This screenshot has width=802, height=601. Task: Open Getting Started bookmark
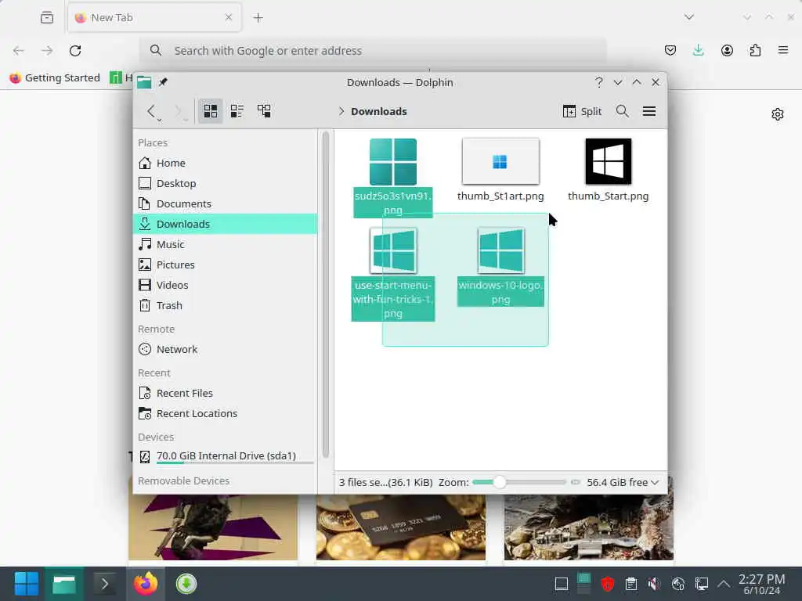[x=55, y=77]
